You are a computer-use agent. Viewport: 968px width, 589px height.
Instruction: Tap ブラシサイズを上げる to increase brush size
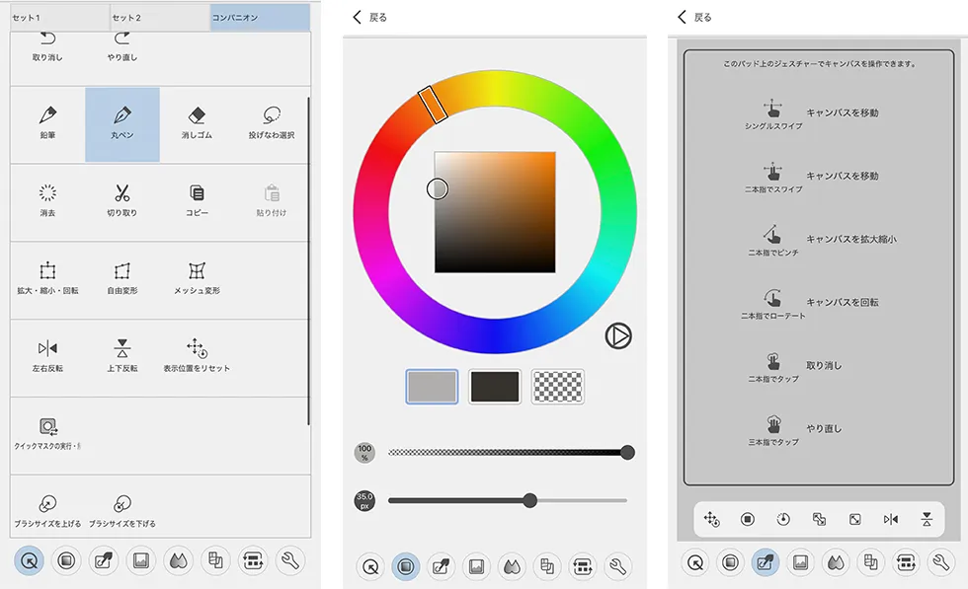click(x=46, y=506)
